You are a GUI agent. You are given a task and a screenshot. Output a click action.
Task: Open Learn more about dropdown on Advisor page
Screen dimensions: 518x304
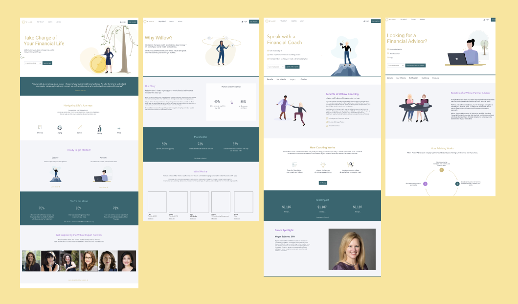(x=395, y=66)
